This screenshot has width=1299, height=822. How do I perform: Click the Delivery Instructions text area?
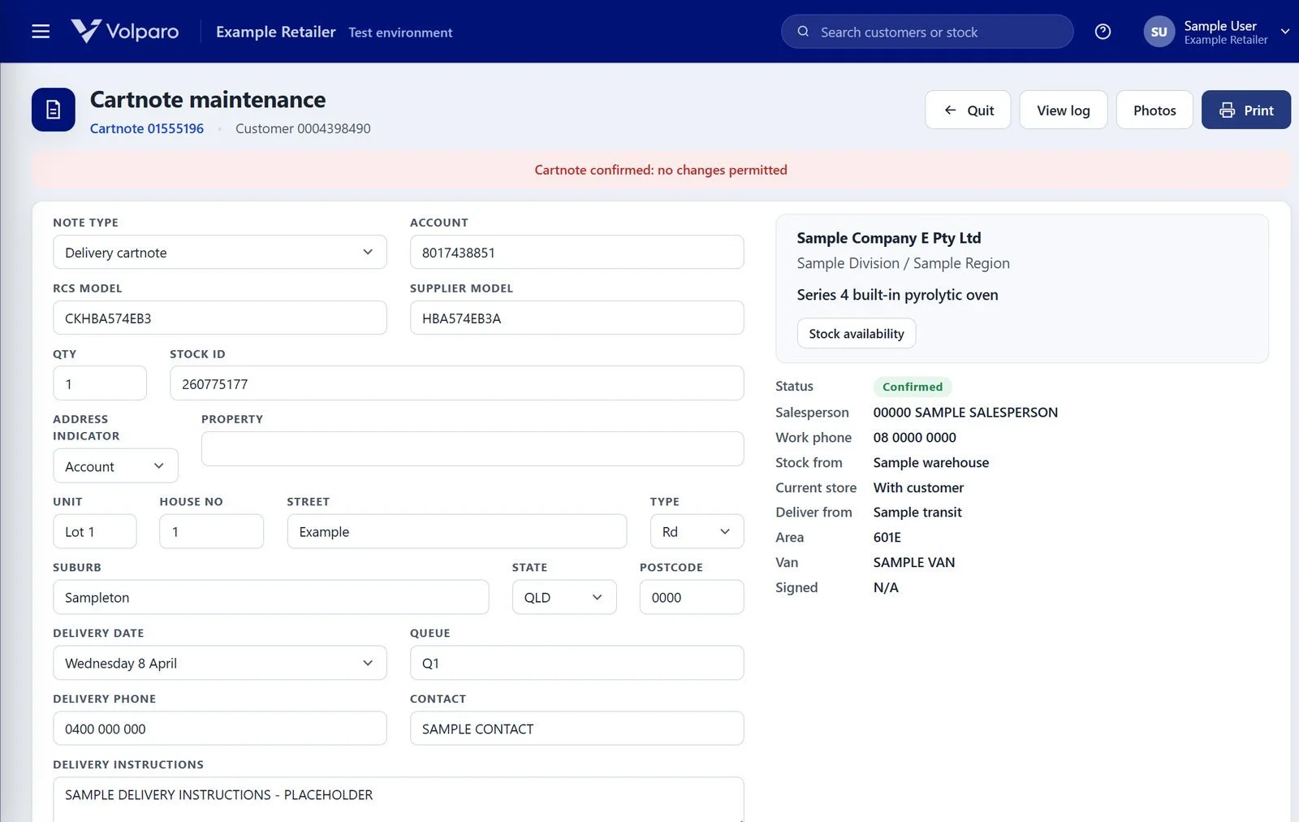(399, 799)
